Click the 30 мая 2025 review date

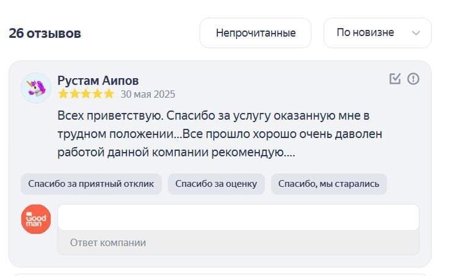pyautogui.click(x=148, y=94)
